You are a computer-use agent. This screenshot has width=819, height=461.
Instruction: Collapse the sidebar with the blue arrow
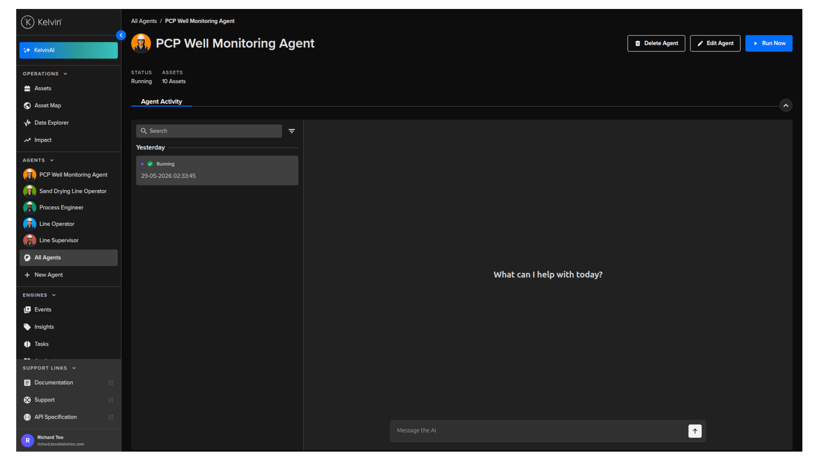[121, 35]
